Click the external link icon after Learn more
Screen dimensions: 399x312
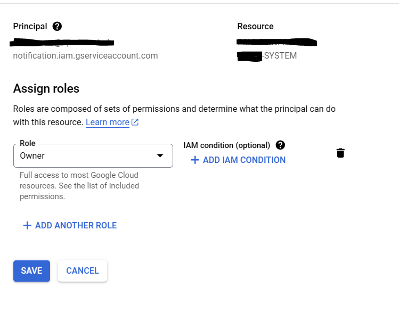(x=135, y=122)
